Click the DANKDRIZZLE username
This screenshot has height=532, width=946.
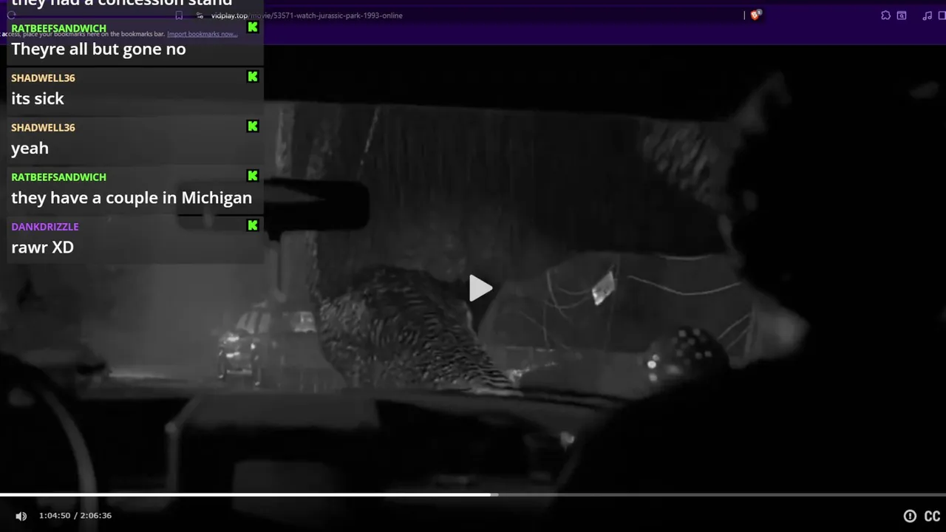click(x=45, y=226)
